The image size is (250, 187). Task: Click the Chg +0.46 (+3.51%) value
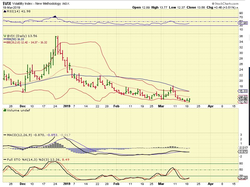(x=221, y=7)
